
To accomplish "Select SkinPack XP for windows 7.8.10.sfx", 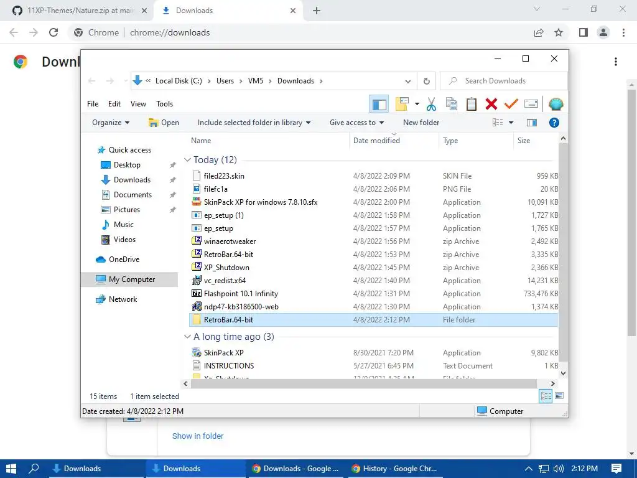I will [374, 202].
